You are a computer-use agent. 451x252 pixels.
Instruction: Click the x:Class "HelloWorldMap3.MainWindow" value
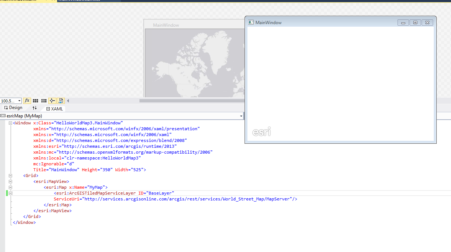[x=88, y=123]
